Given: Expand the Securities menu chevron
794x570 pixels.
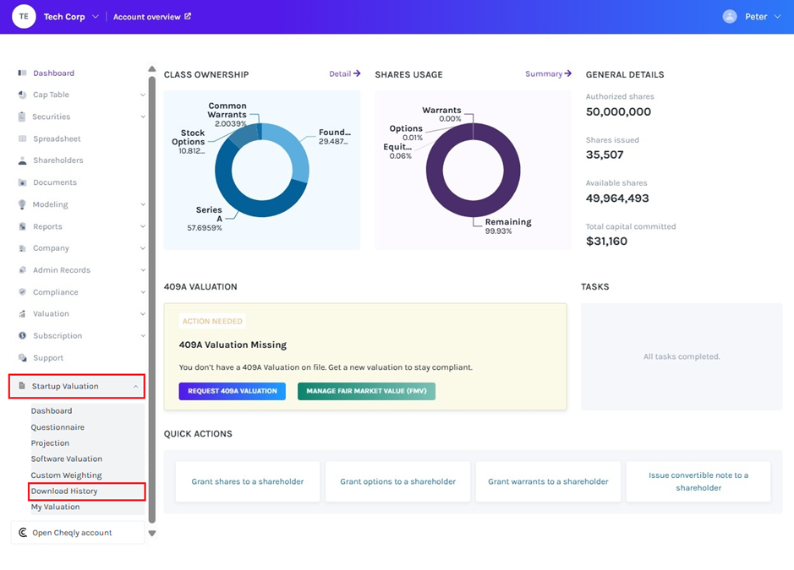Looking at the screenshot, I should [142, 117].
